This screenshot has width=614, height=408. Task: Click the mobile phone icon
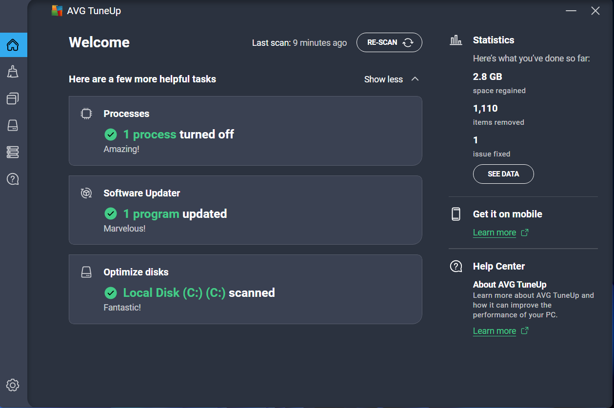pos(456,214)
